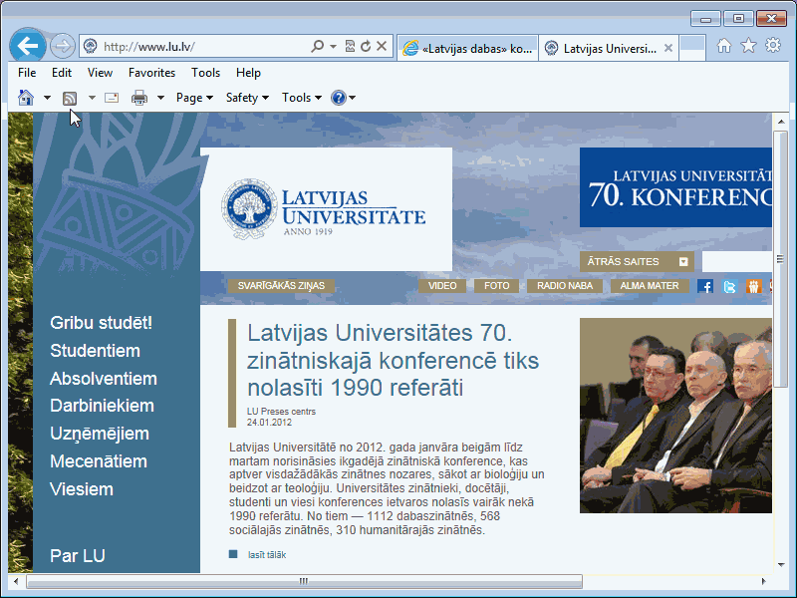Click the Forward navigation arrow
The height and width of the screenshot is (598, 797).
click(62, 46)
